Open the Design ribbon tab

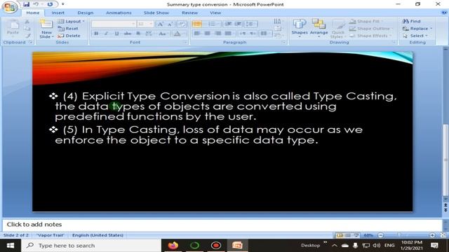86,13
